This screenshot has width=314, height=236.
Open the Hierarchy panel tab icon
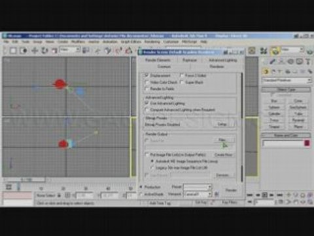[x=281, y=62]
